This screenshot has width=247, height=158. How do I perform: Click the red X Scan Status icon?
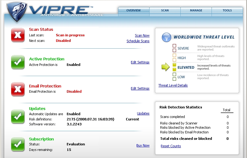18,35
